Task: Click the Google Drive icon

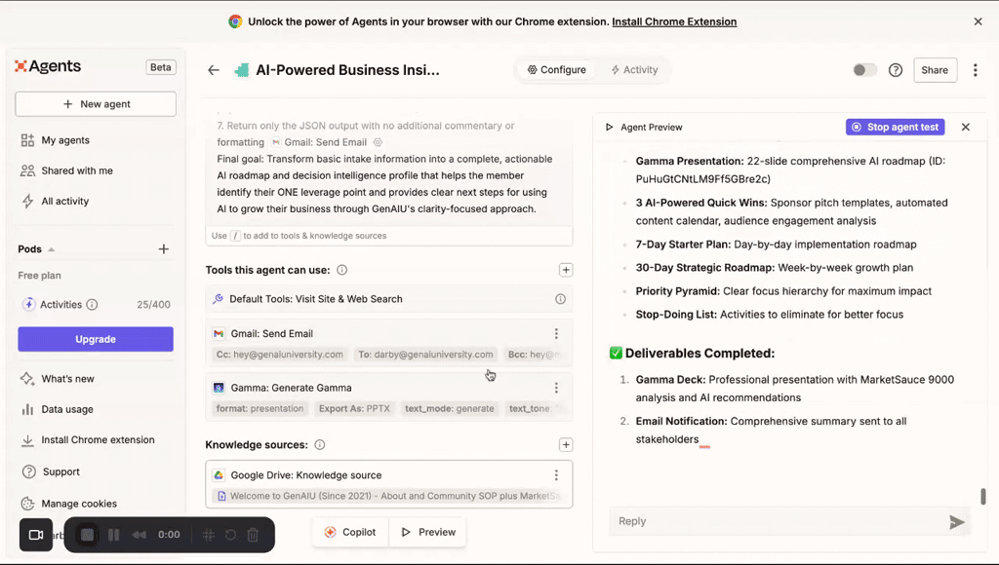Action: pos(219,475)
